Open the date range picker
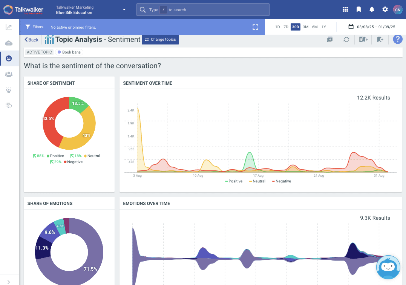Image resolution: width=406 pixels, height=285 pixels. point(372,27)
